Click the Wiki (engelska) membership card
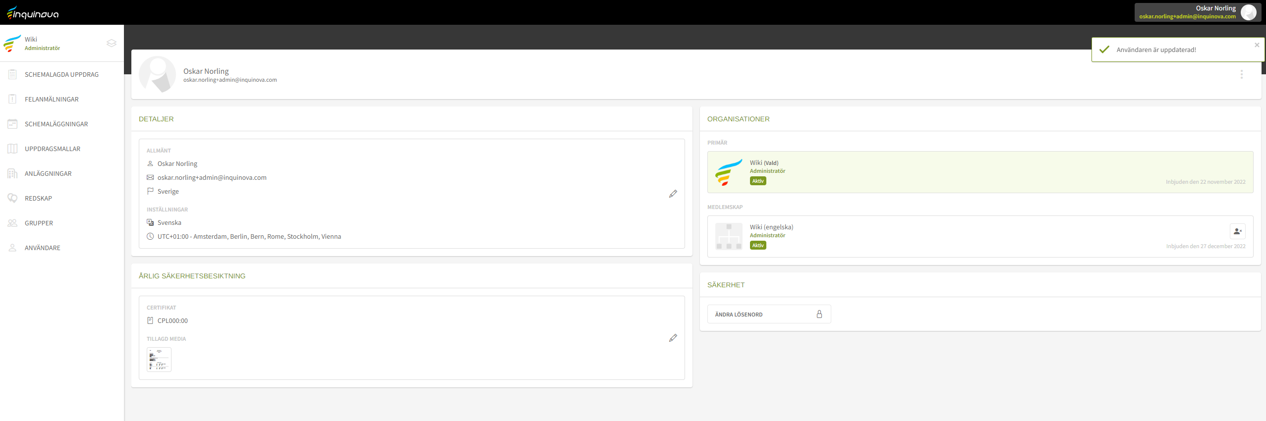 point(942,236)
